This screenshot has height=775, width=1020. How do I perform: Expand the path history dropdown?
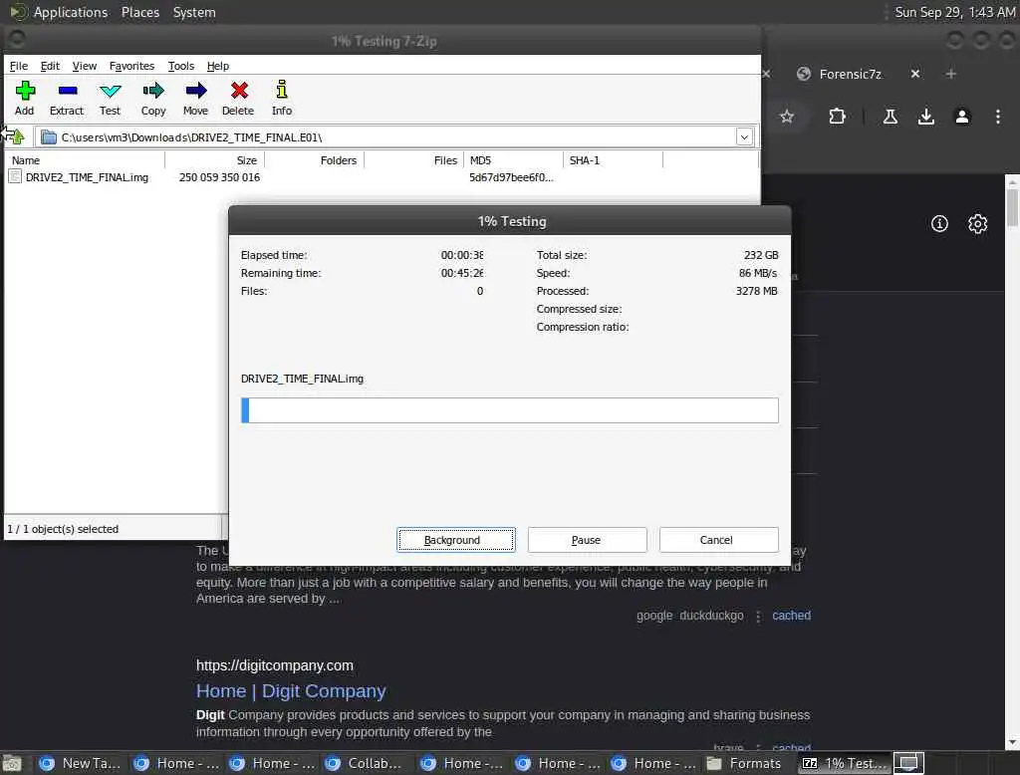[x=744, y=137]
